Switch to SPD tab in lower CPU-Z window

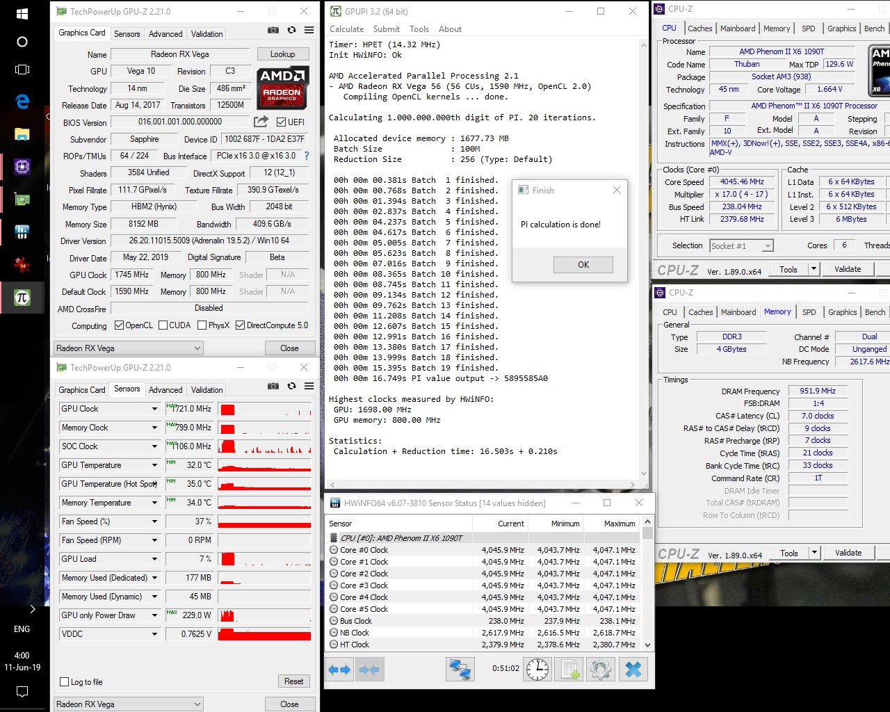click(x=809, y=312)
